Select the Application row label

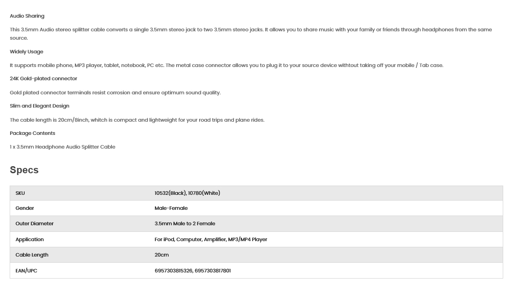click(x=30, y=239)
